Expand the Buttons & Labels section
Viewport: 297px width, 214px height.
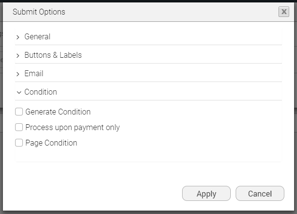(x=53, y=55)
